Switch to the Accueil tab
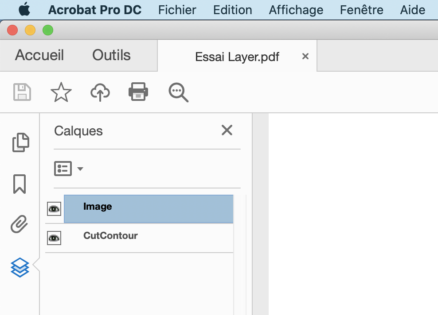Image resolution: width=438 pixels, height=315 pixels. coord(39,55)
